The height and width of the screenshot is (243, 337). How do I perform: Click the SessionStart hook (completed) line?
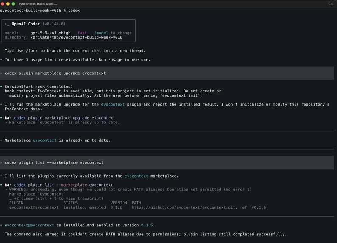coord(39,87)
